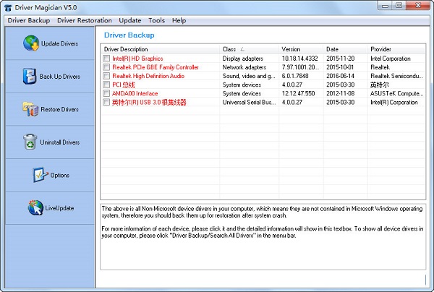Click the Update Drivers globe icon
This screenshot has height=292, width=434.
tap(31, 43)
